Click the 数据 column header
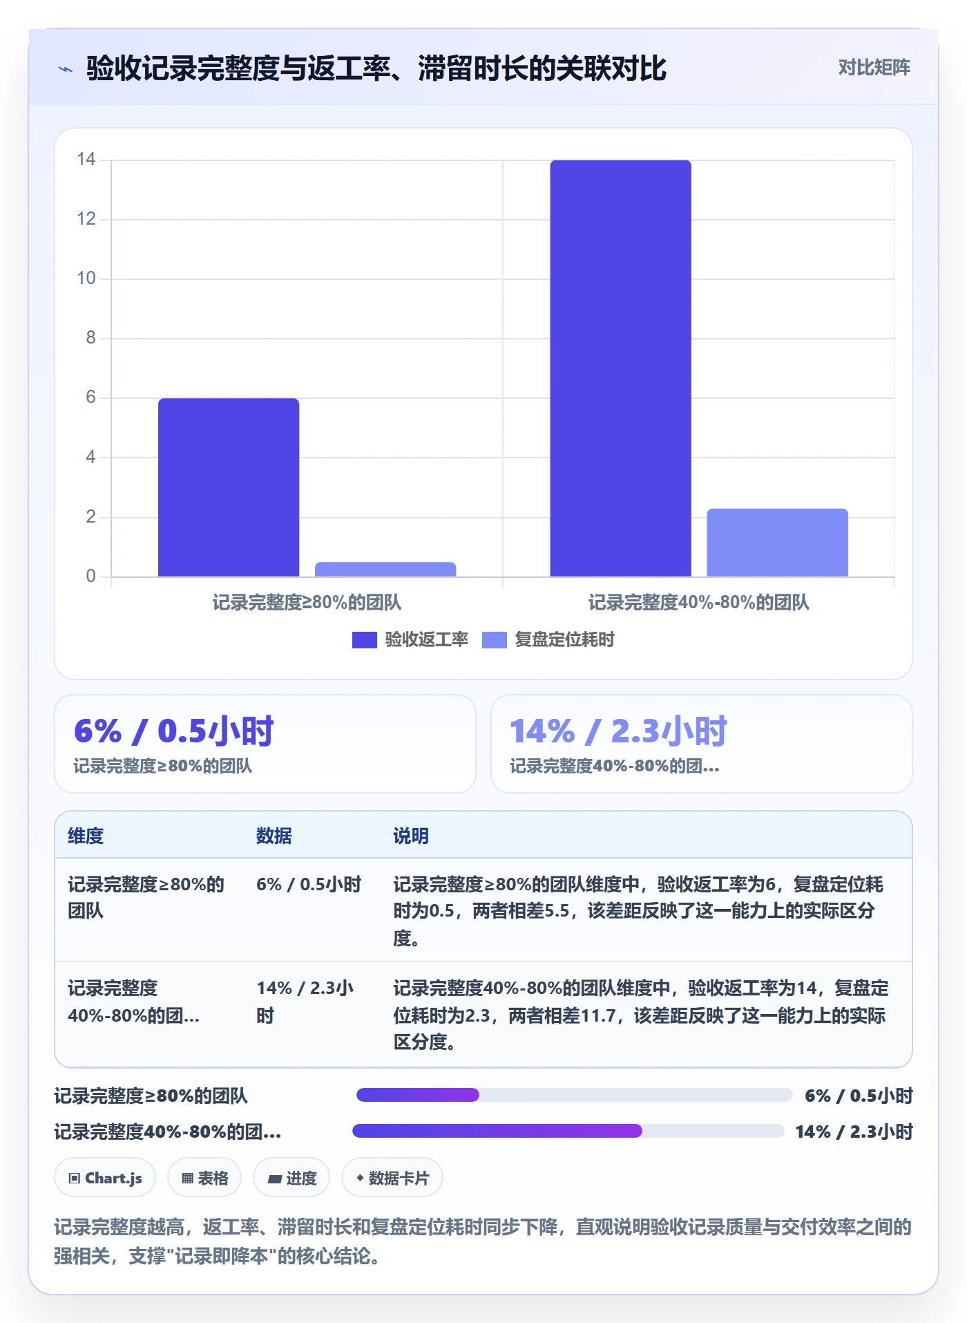This screenshot has width=967, height=1323. tap(274, 836)
